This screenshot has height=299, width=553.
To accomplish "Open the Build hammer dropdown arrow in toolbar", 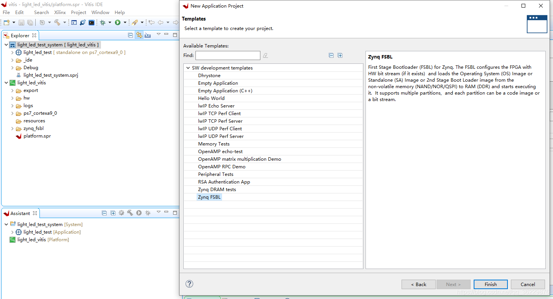I will tap(65, 23).
